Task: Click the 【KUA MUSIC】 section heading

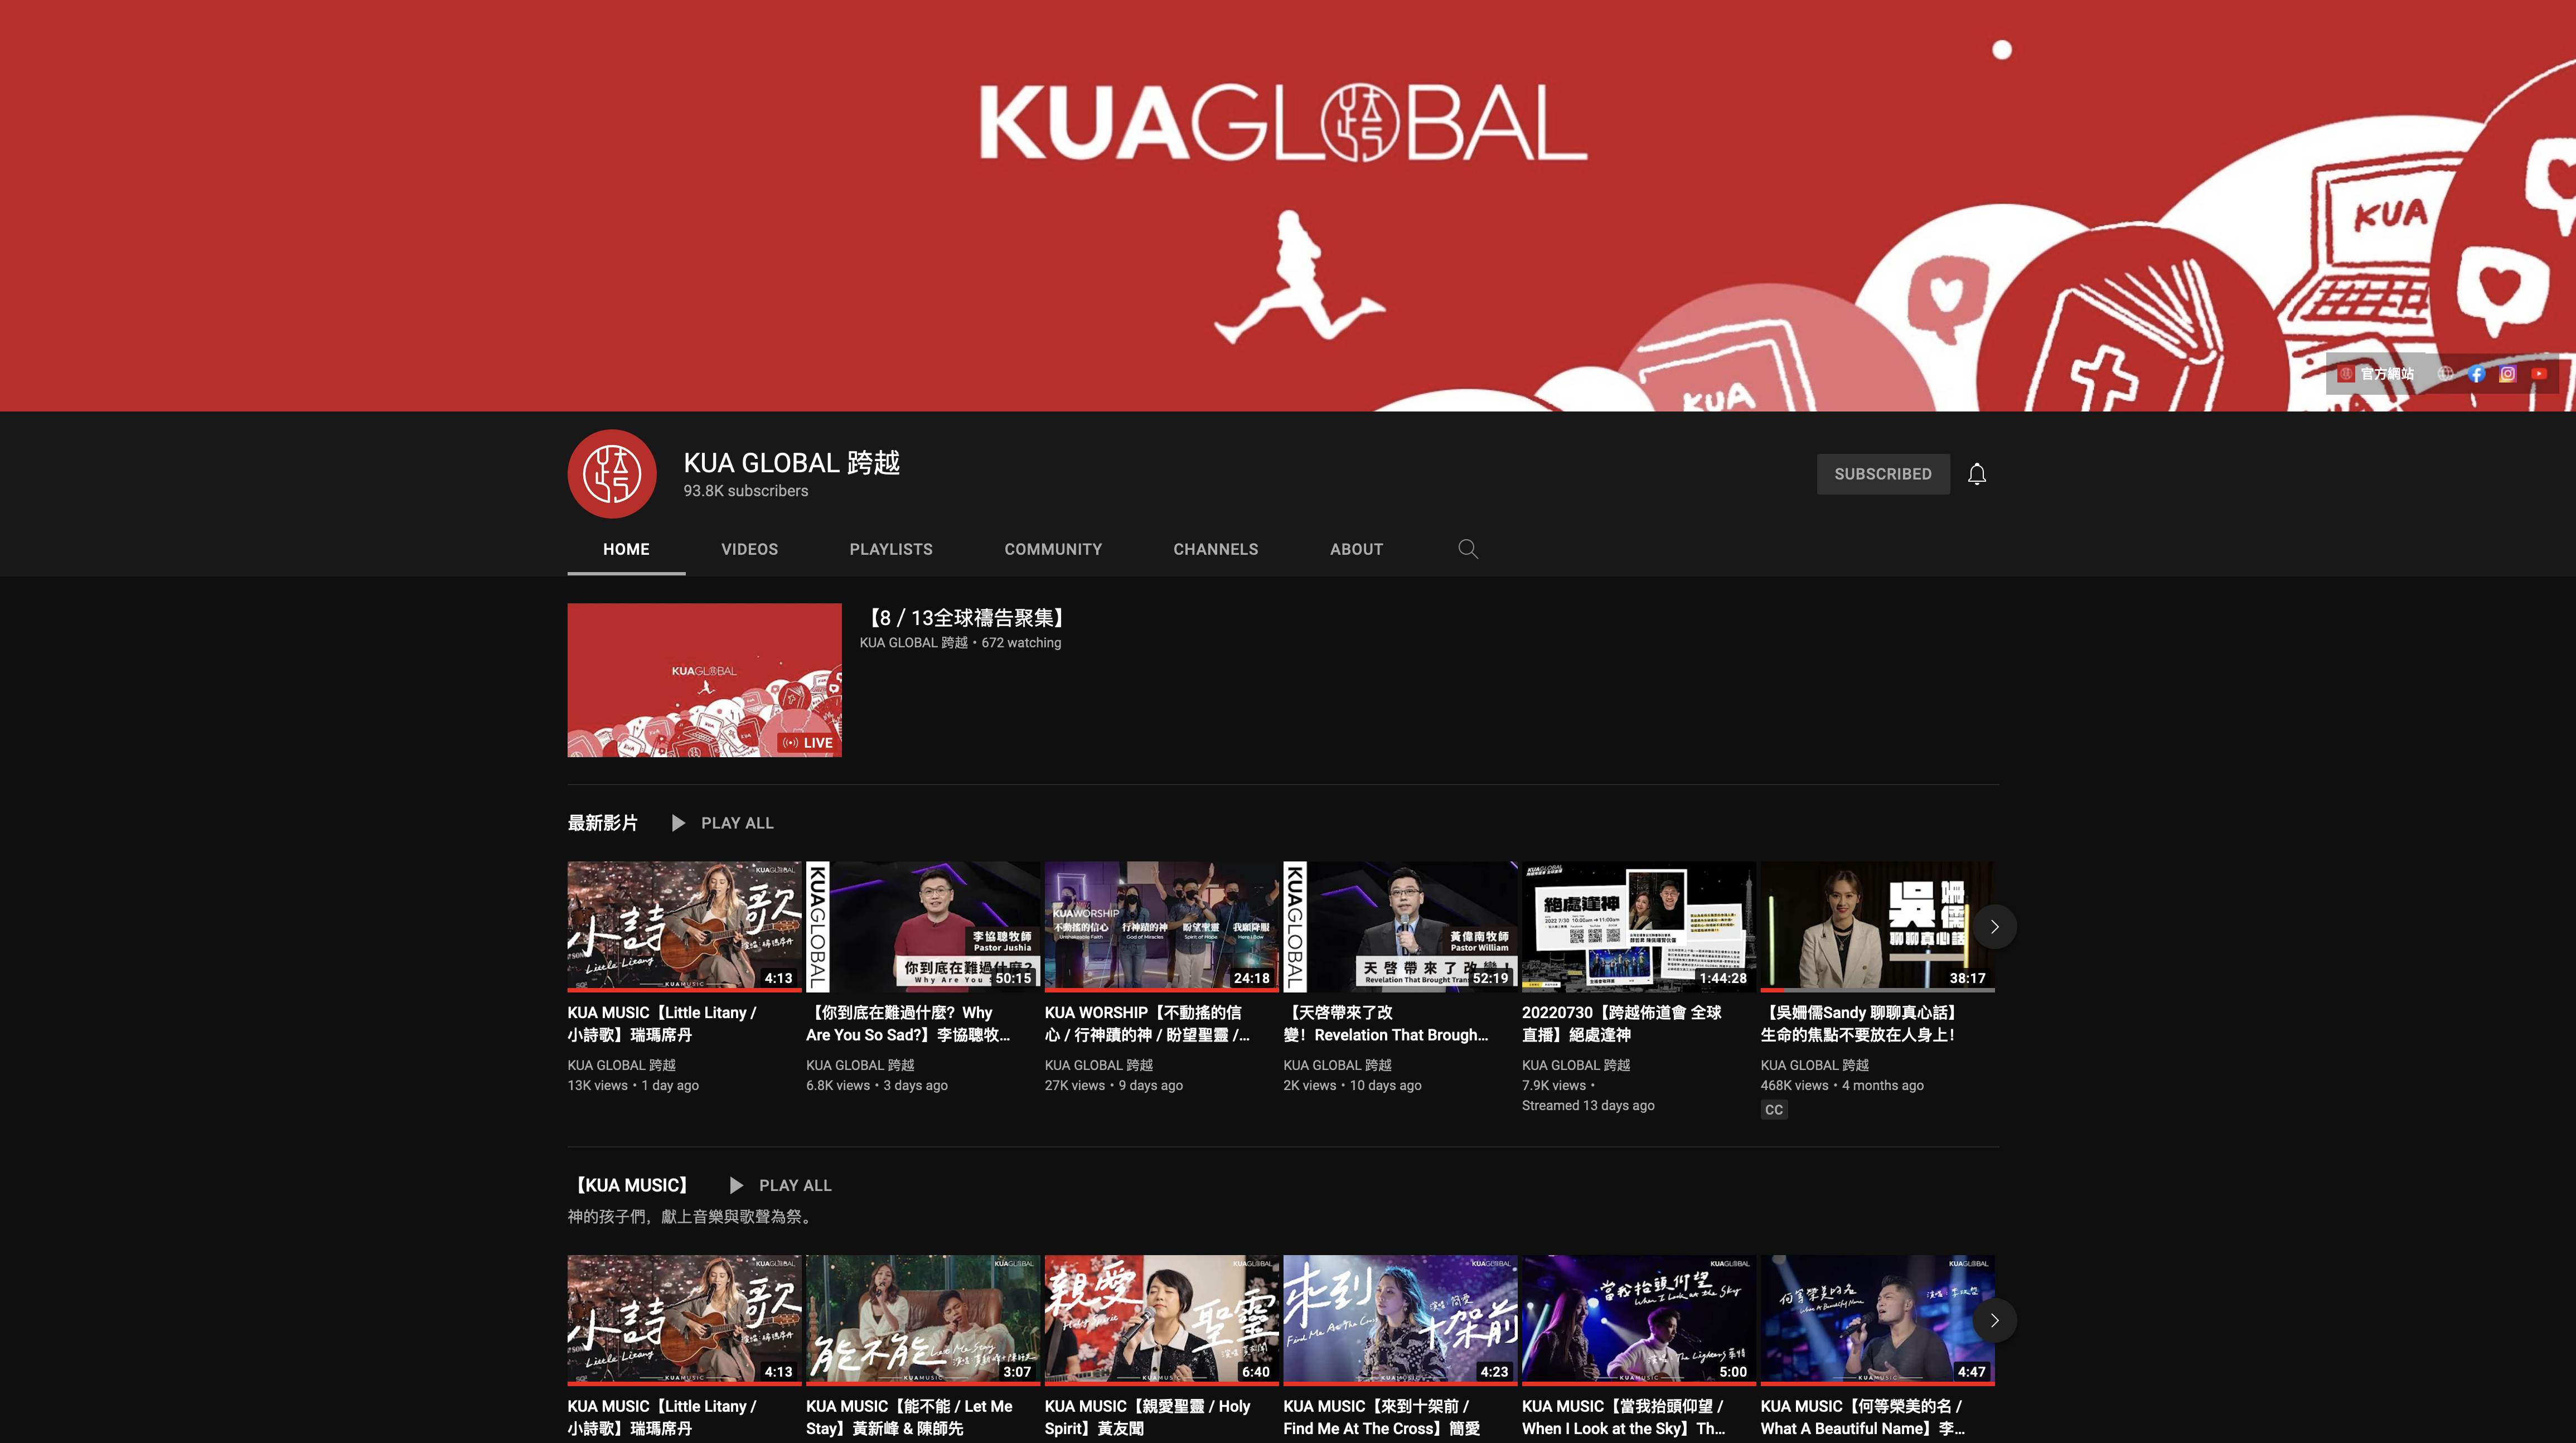Action: click(x=631, y=1185)
